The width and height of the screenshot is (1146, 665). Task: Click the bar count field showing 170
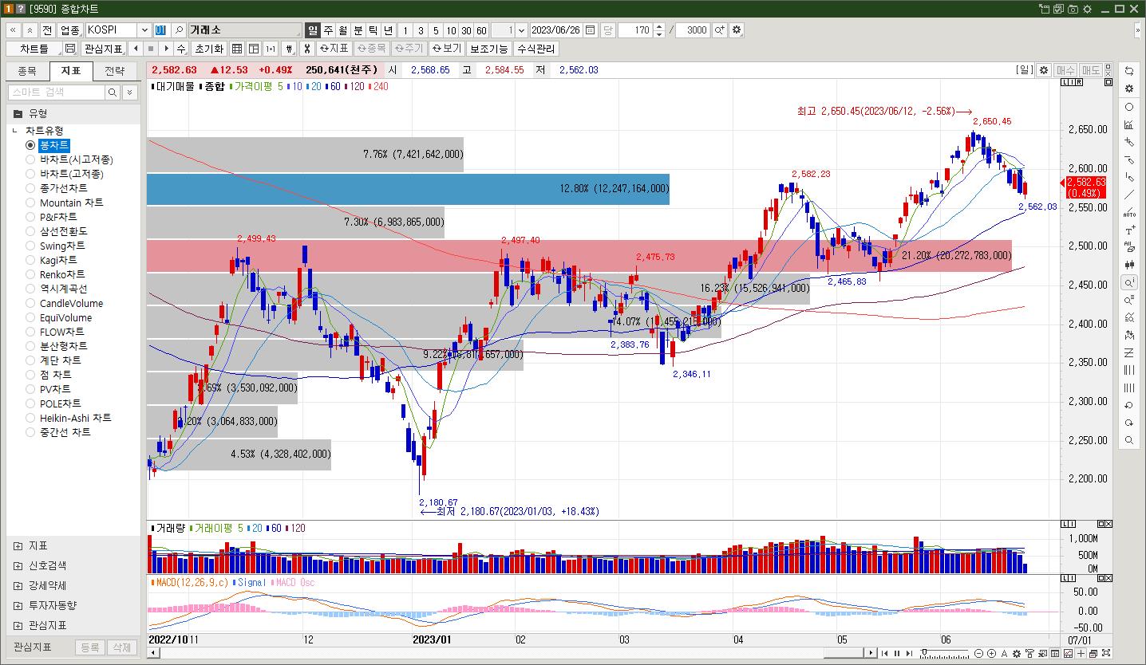tap(636, 30)
